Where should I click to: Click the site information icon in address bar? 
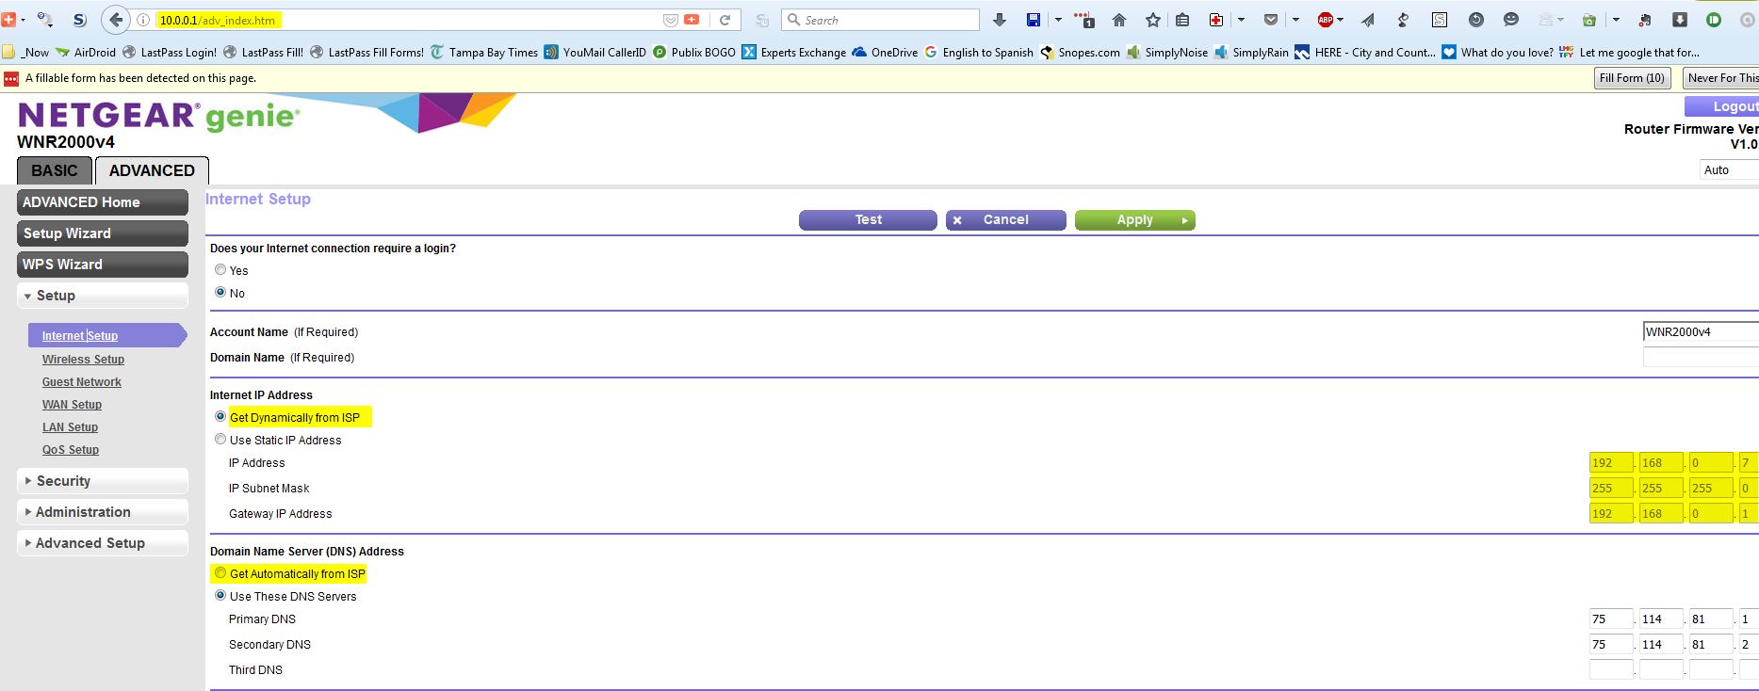coord(143,20)
